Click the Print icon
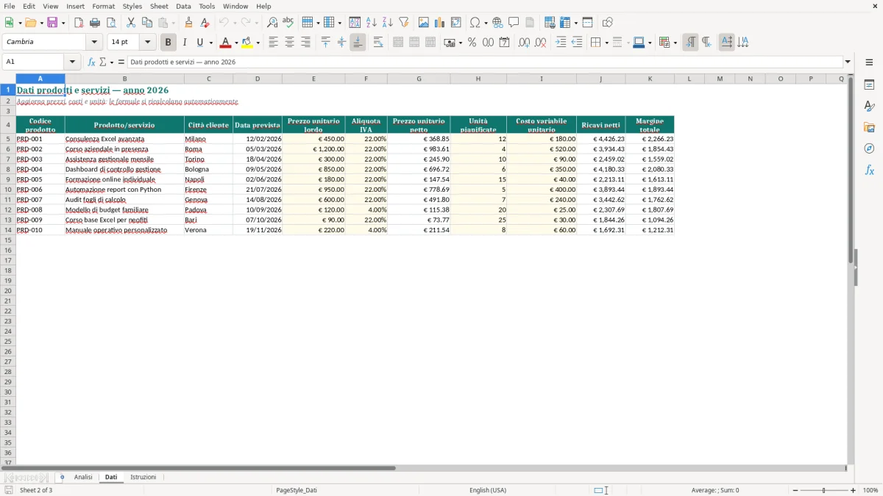The image size is (883, 496). pos(95,23)
